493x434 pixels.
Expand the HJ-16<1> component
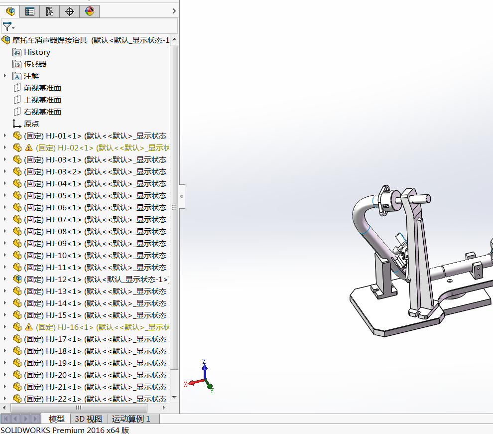click(4, 326)
